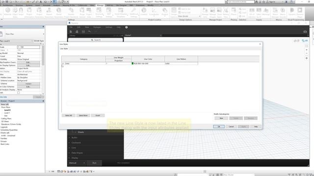Click the Dynamo Undo toolbar icon

(89, 31)
